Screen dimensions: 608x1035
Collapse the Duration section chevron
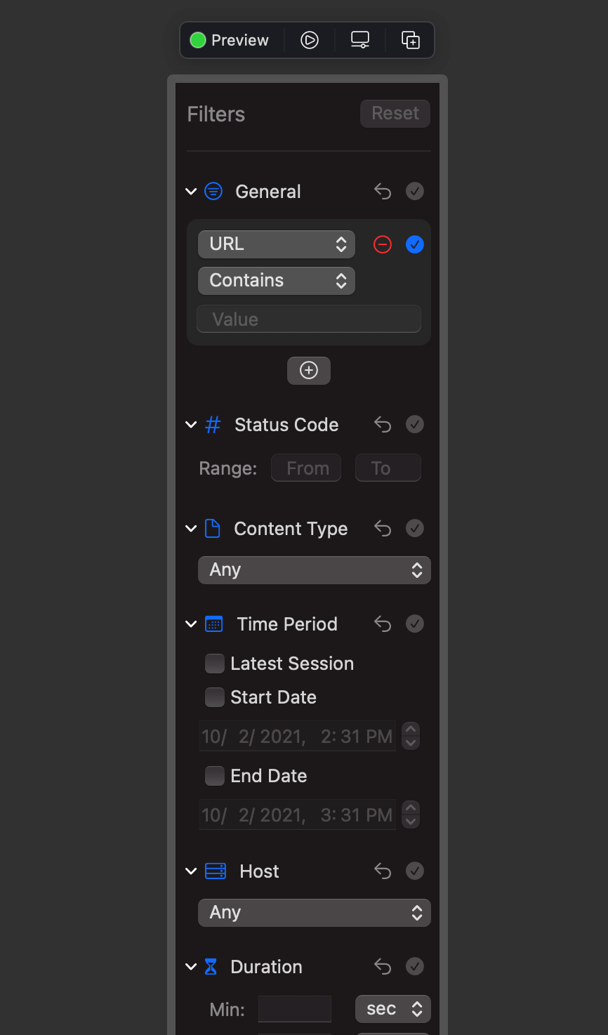tap(191, 967)
